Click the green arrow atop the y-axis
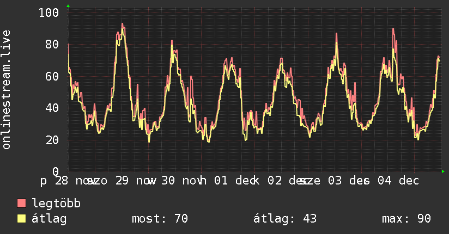Image resolution: width=449 pixels, height=234 pixels. coord(68,6)
